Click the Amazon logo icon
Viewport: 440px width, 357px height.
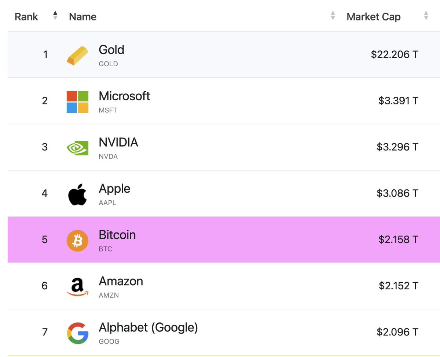[77, 286]
